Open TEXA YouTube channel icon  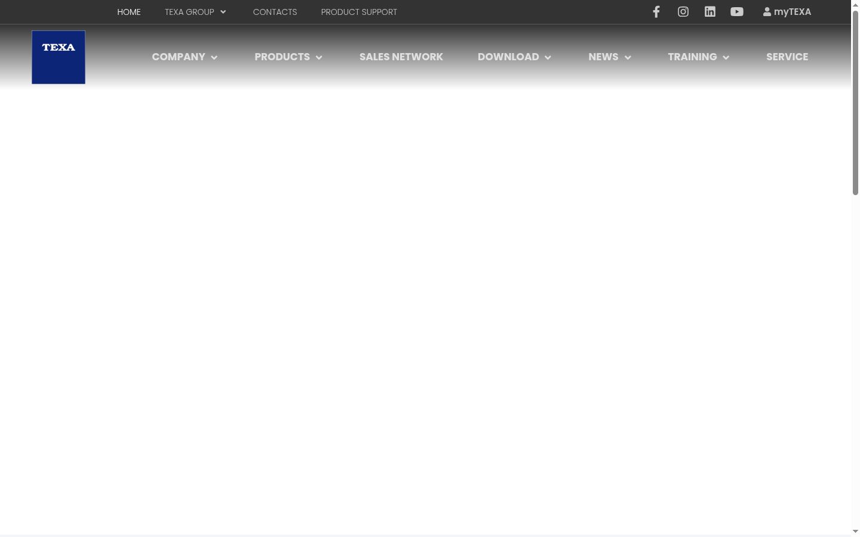pos(737,12)
